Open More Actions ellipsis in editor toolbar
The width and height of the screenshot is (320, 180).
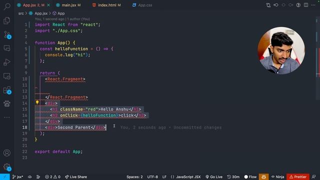tap(313, 5)
